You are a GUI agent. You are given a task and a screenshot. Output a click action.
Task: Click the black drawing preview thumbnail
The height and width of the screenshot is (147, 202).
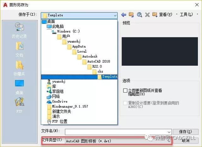(160, 52)
